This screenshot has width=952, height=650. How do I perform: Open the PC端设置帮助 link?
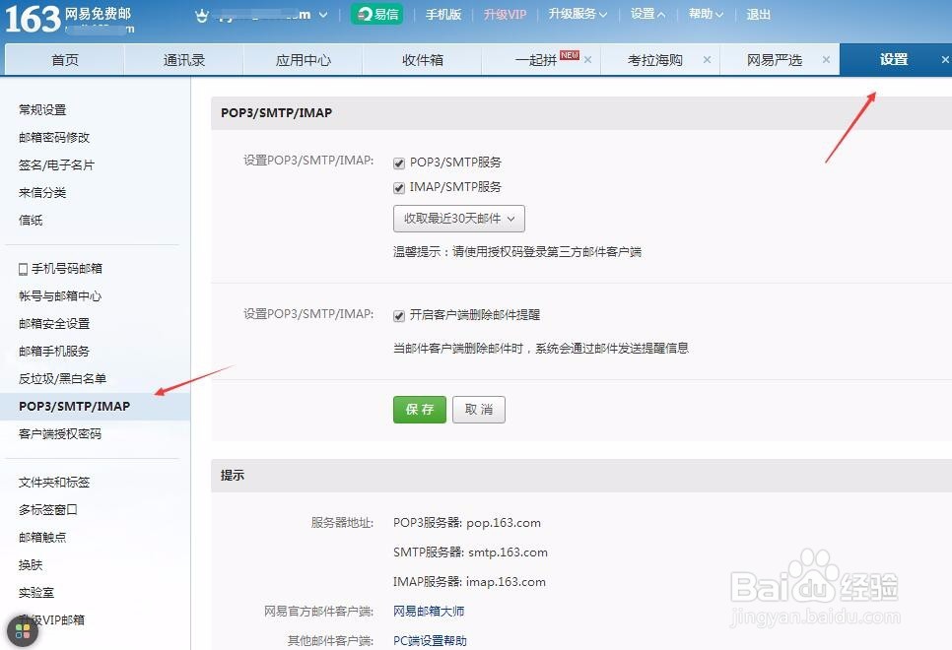(x=430, y=640)
